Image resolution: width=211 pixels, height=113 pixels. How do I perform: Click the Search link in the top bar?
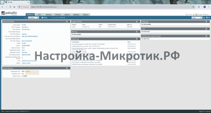click(x=206, y=14)
